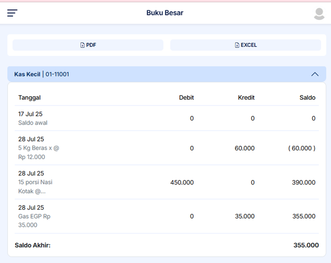Export the ledger to EXCEL
Image resolution: width=331 pixels, height=263 pixels.
click(x=245, y=45)
